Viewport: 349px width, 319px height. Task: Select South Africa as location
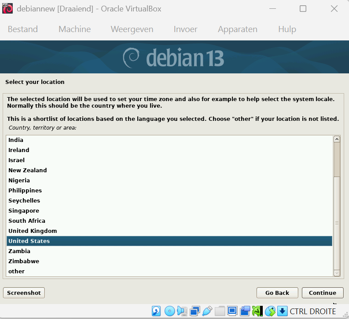169,221
